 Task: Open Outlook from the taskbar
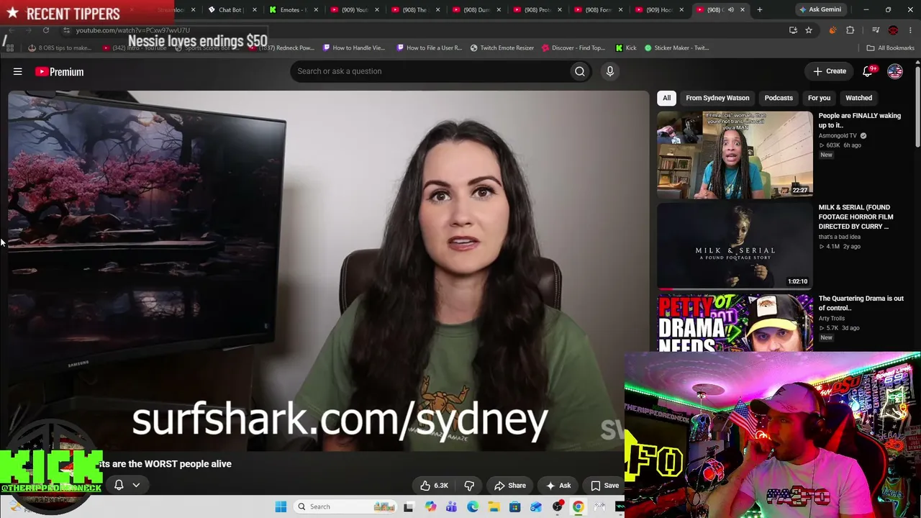pyautogui.click(x=536, y=507)
